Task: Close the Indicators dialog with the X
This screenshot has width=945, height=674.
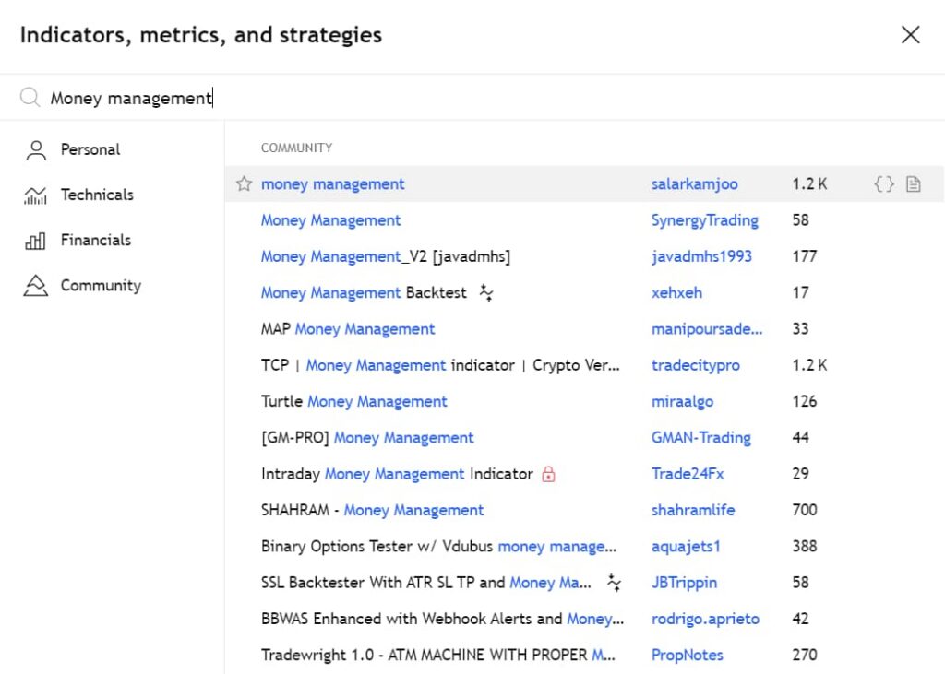Action: point(910,35)
